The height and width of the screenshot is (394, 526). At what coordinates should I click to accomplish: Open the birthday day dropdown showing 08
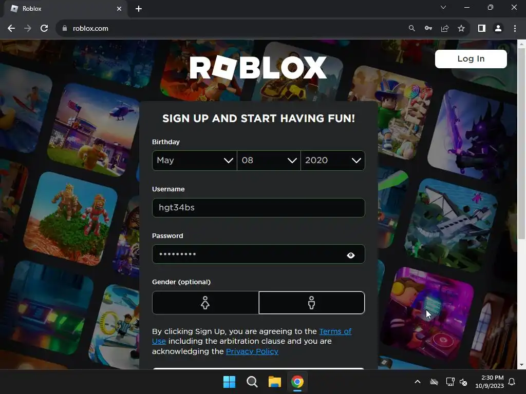pyautogui.click(x=269, y=161)
